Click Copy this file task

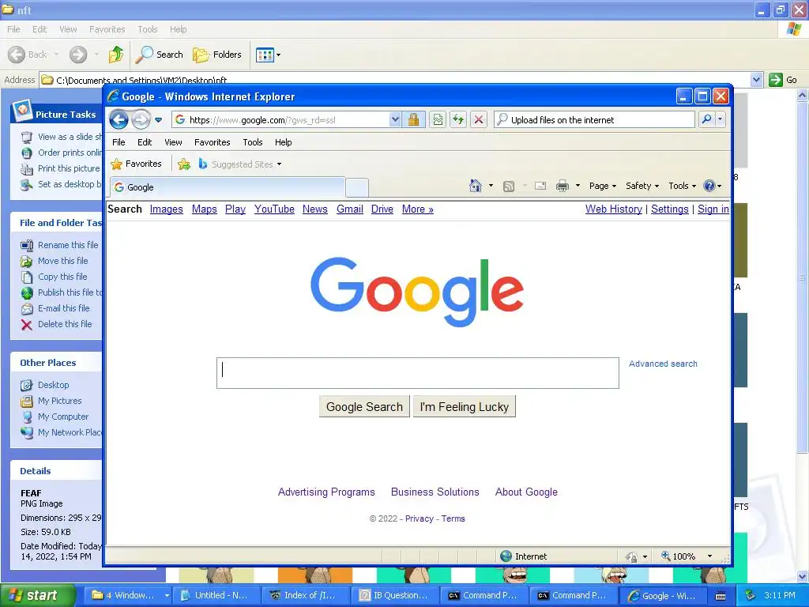pyautogui.click(x=62, y=277)
